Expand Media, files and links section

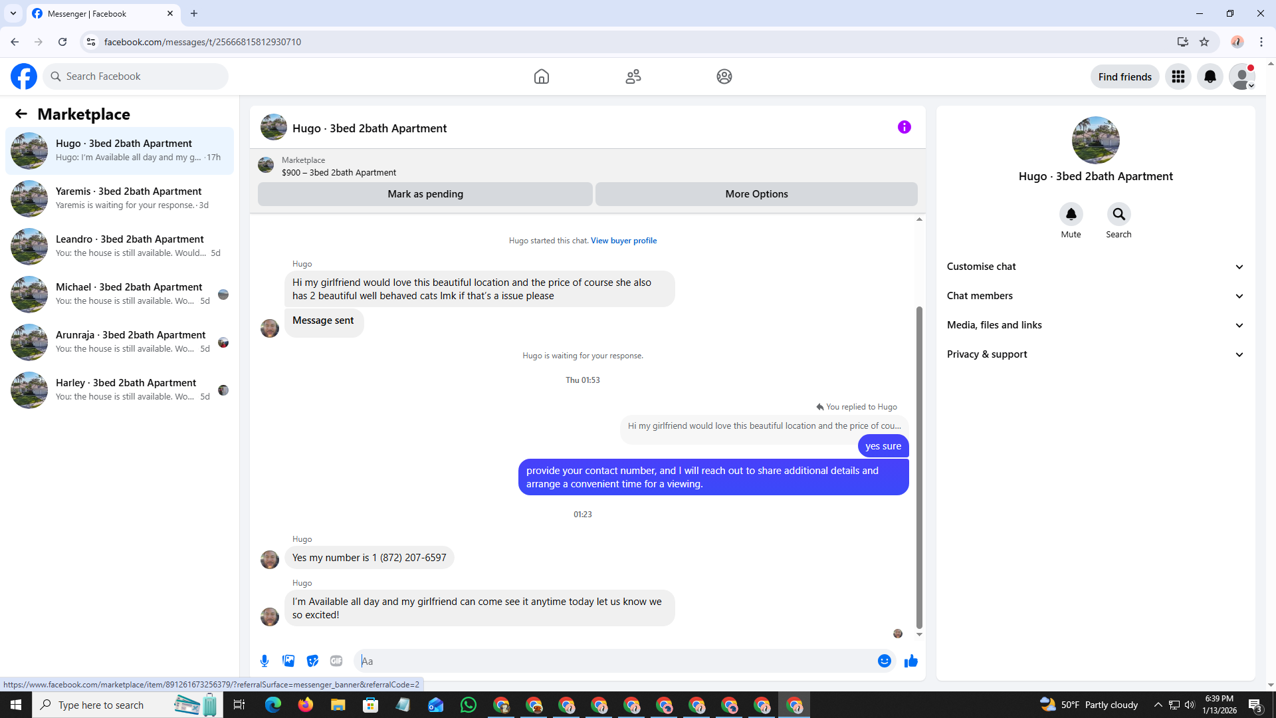[1095, 325]
